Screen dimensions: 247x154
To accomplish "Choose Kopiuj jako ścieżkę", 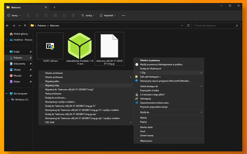I will [x=169, y=90].
